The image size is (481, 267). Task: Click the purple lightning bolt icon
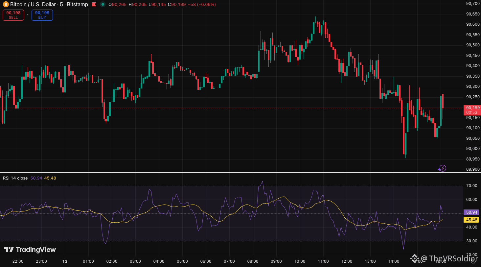click(442, 168)
